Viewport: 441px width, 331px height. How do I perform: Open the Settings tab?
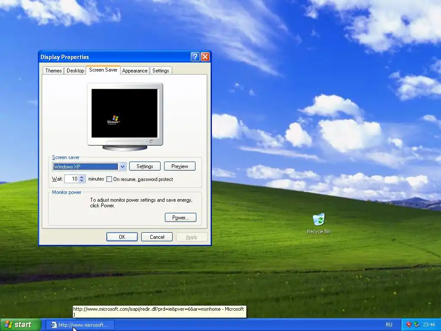[x=161, y=70]
